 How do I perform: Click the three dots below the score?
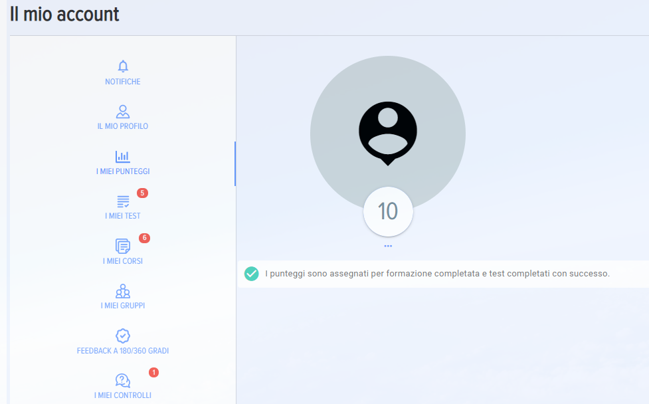(x=388, y=246)
